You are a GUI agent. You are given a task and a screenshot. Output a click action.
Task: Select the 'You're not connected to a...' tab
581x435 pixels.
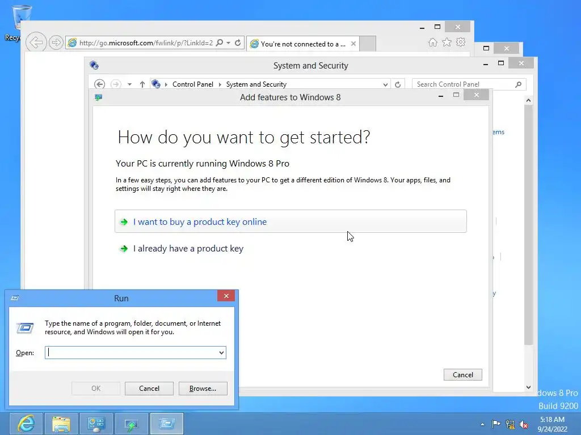(x=303, y=44)
